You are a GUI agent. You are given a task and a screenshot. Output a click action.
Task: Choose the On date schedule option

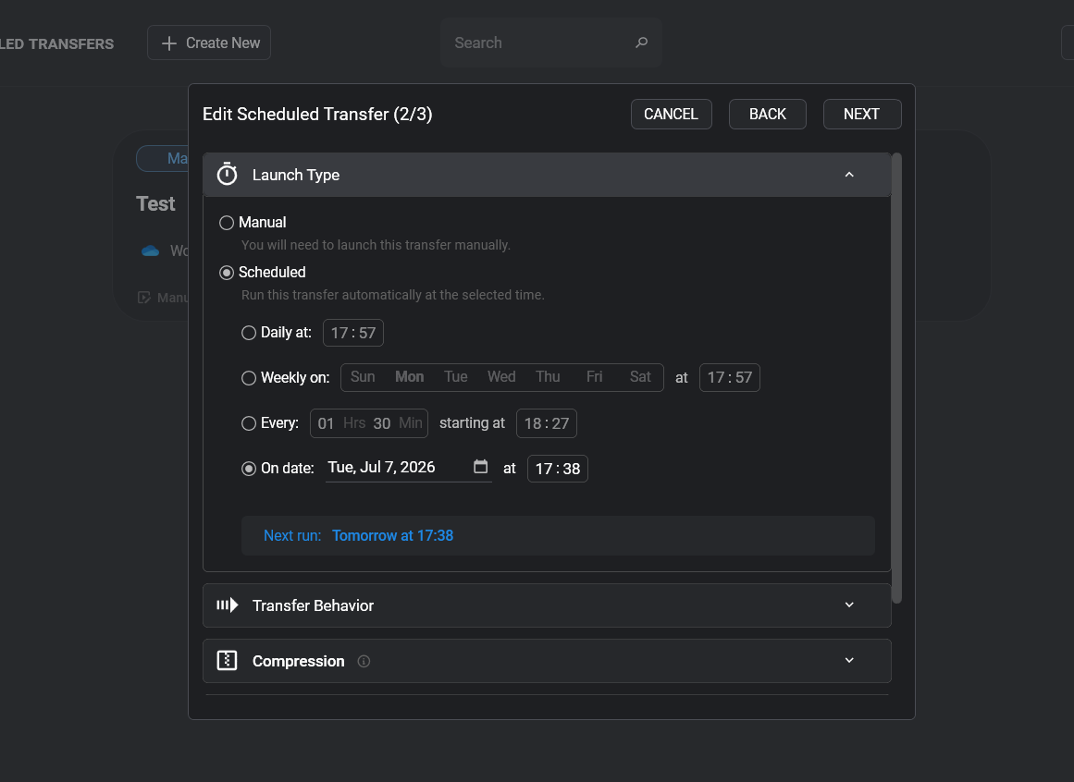click(x=249, y=469)
